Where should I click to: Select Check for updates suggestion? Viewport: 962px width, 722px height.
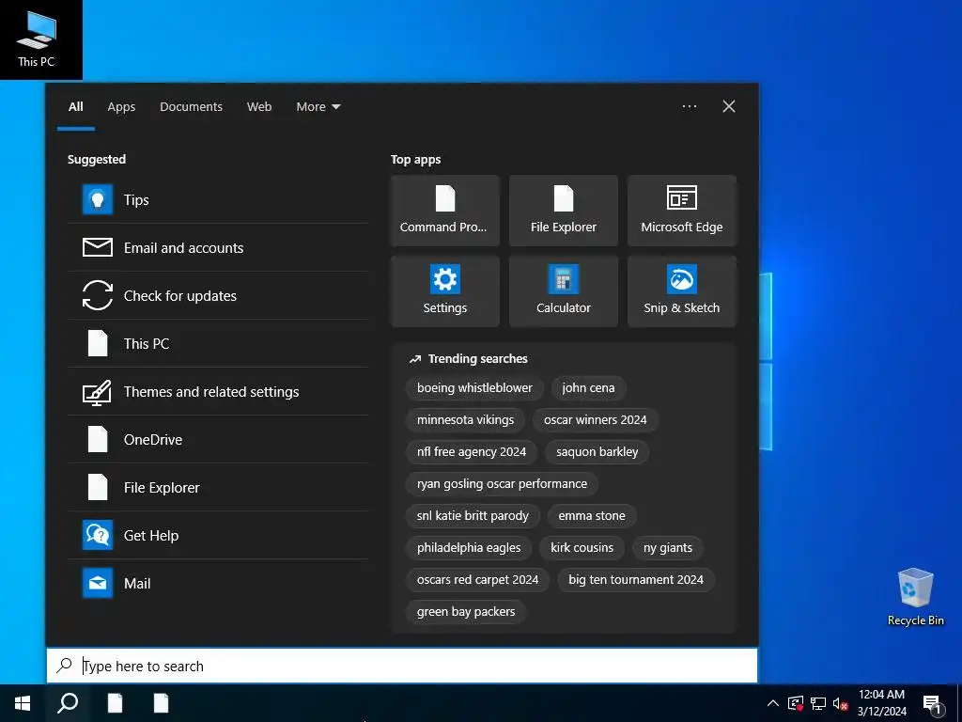218,295
